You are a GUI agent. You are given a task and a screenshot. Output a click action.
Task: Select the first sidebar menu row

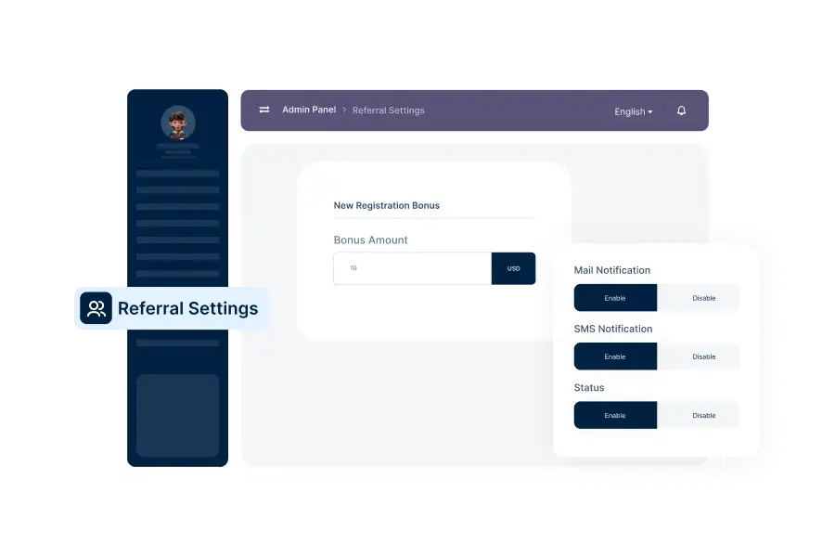[177, 174]
